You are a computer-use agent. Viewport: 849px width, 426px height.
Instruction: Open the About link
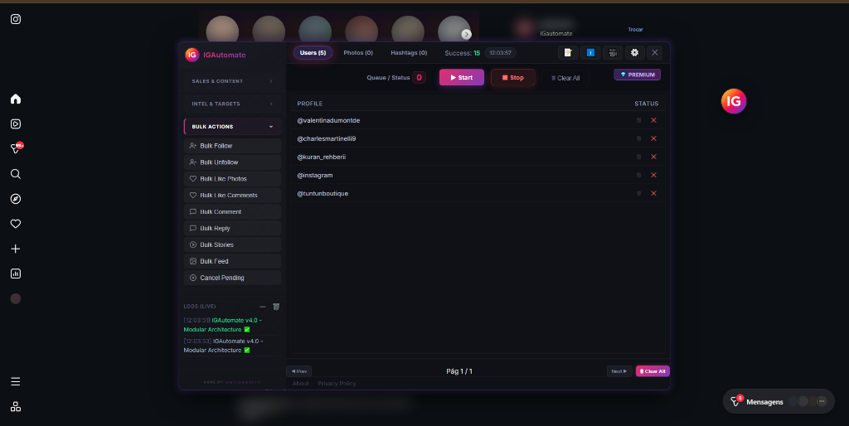coord(300,383)
